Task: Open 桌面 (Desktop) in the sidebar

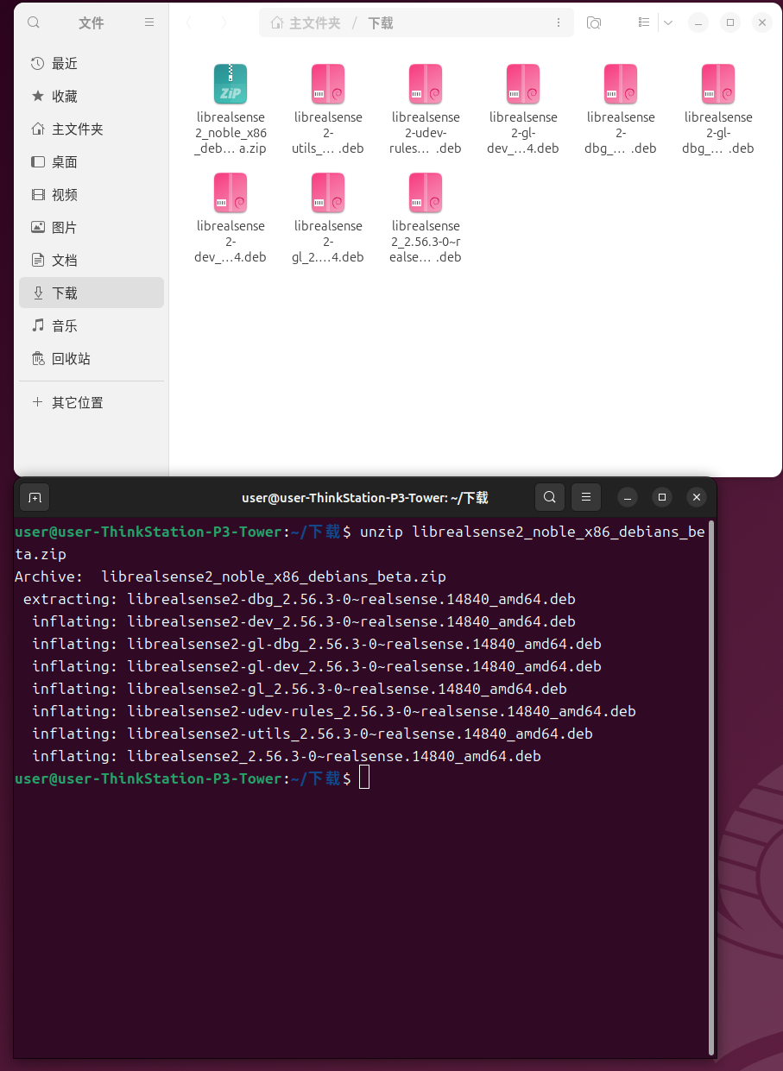Action: click(91, 161)
